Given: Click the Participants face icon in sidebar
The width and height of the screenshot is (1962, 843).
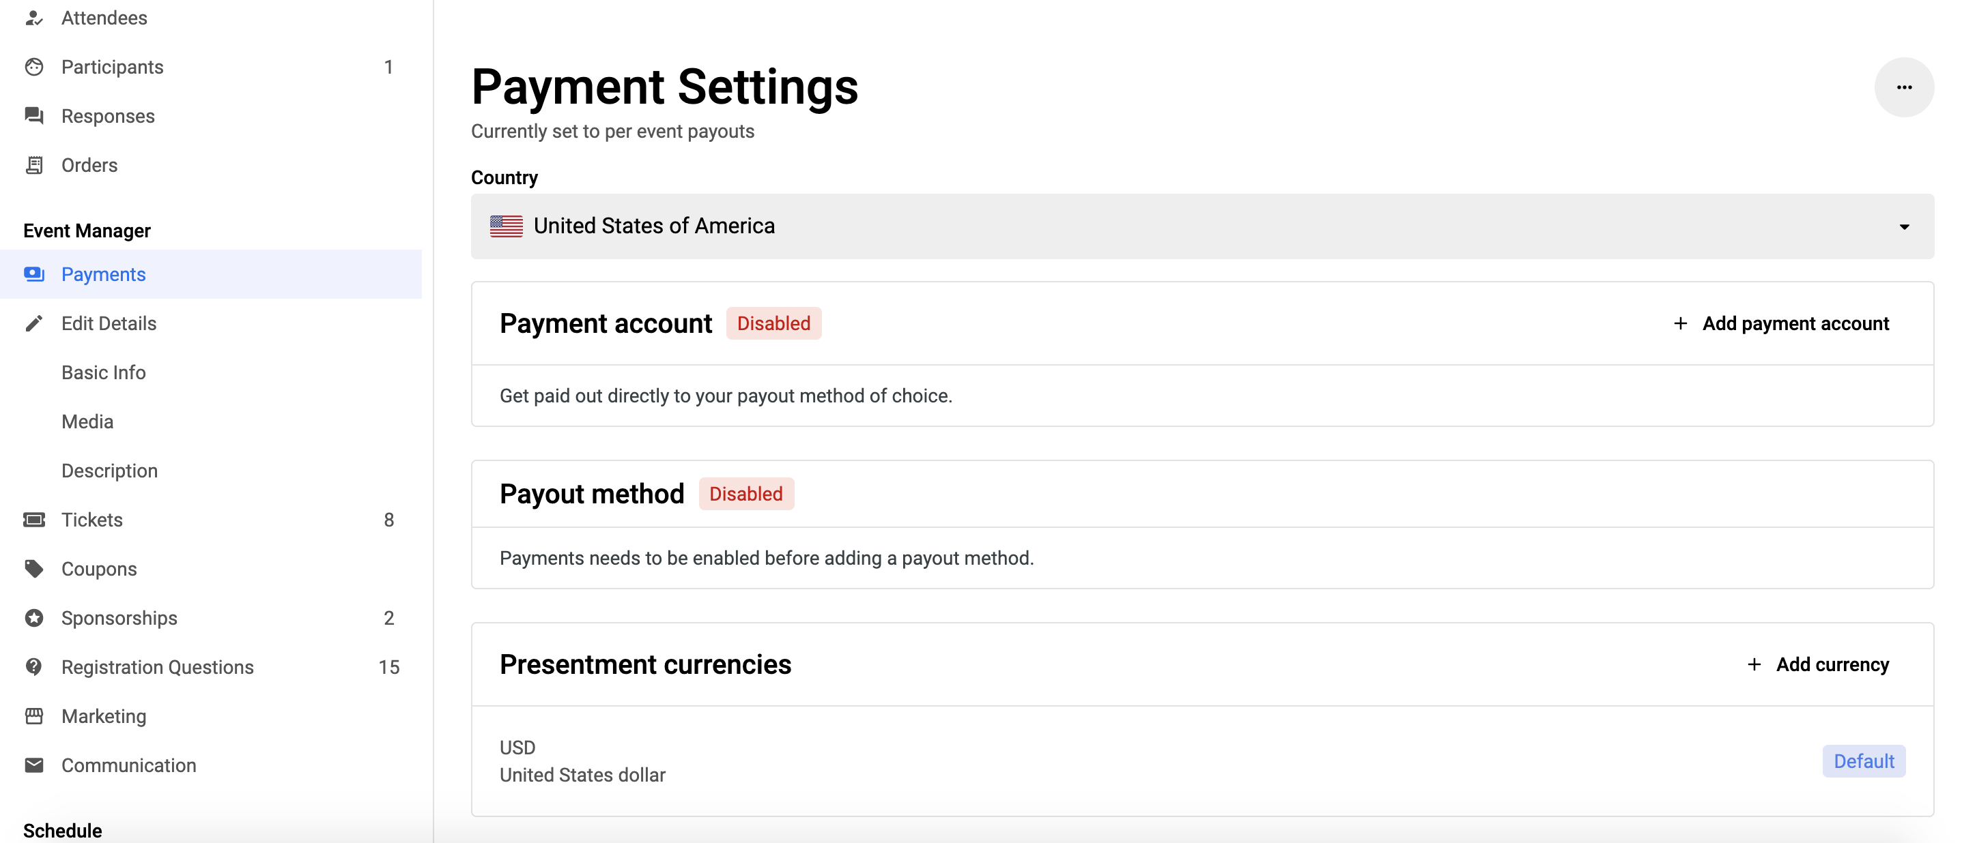Looking at the screenshot, I should [x=34, y=67].
